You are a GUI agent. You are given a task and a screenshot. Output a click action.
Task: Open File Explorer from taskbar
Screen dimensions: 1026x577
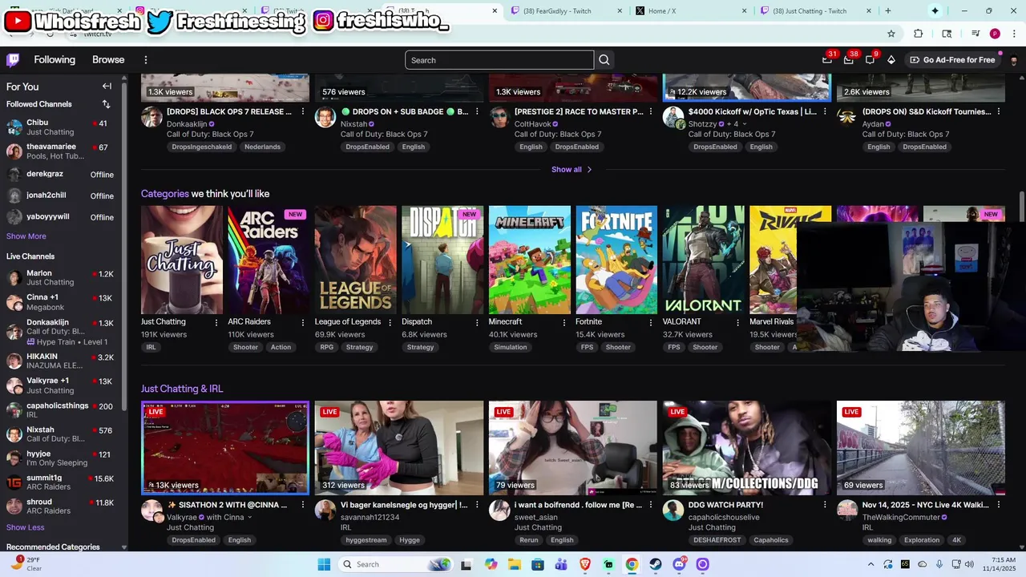[x=515, y=564]
